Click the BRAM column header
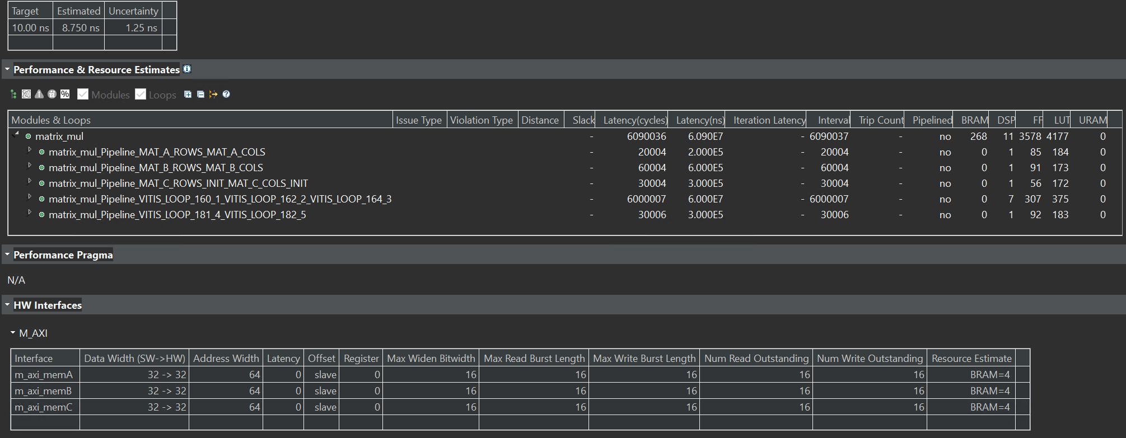The image size is (1126, 438). (971, 120)
